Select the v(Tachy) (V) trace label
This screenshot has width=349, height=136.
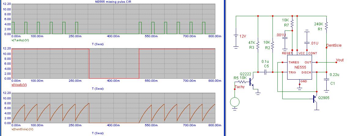pyautogui.click(x=20, y=40)
